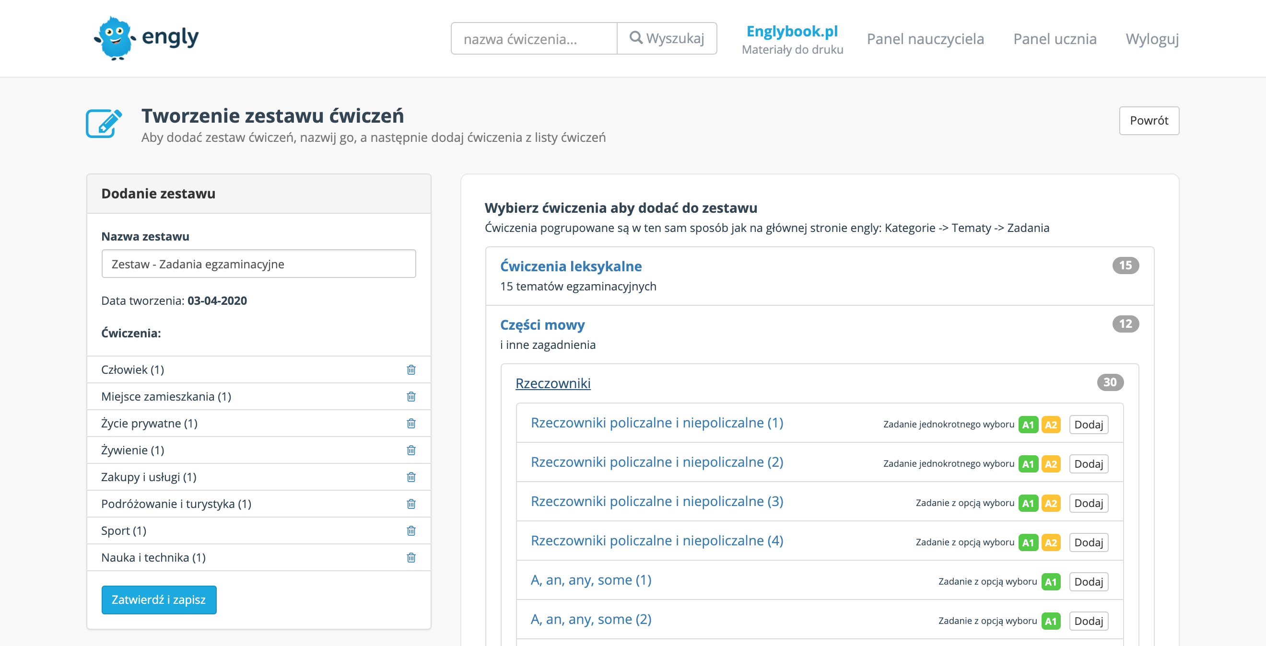Click the A2 badge on Rzeczowniki policzalne (4)
The width and height of the screenshot is (1266, 646).
coord(1051,542)
